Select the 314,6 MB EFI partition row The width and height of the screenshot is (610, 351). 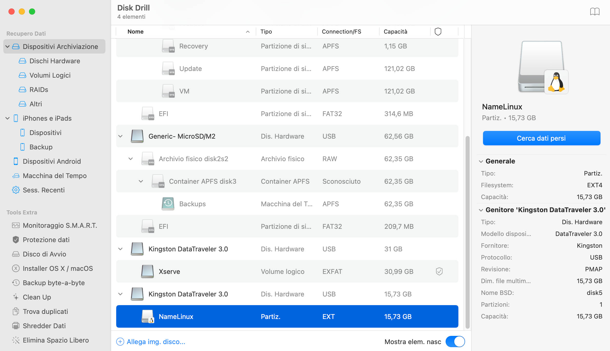click(287, 113)
